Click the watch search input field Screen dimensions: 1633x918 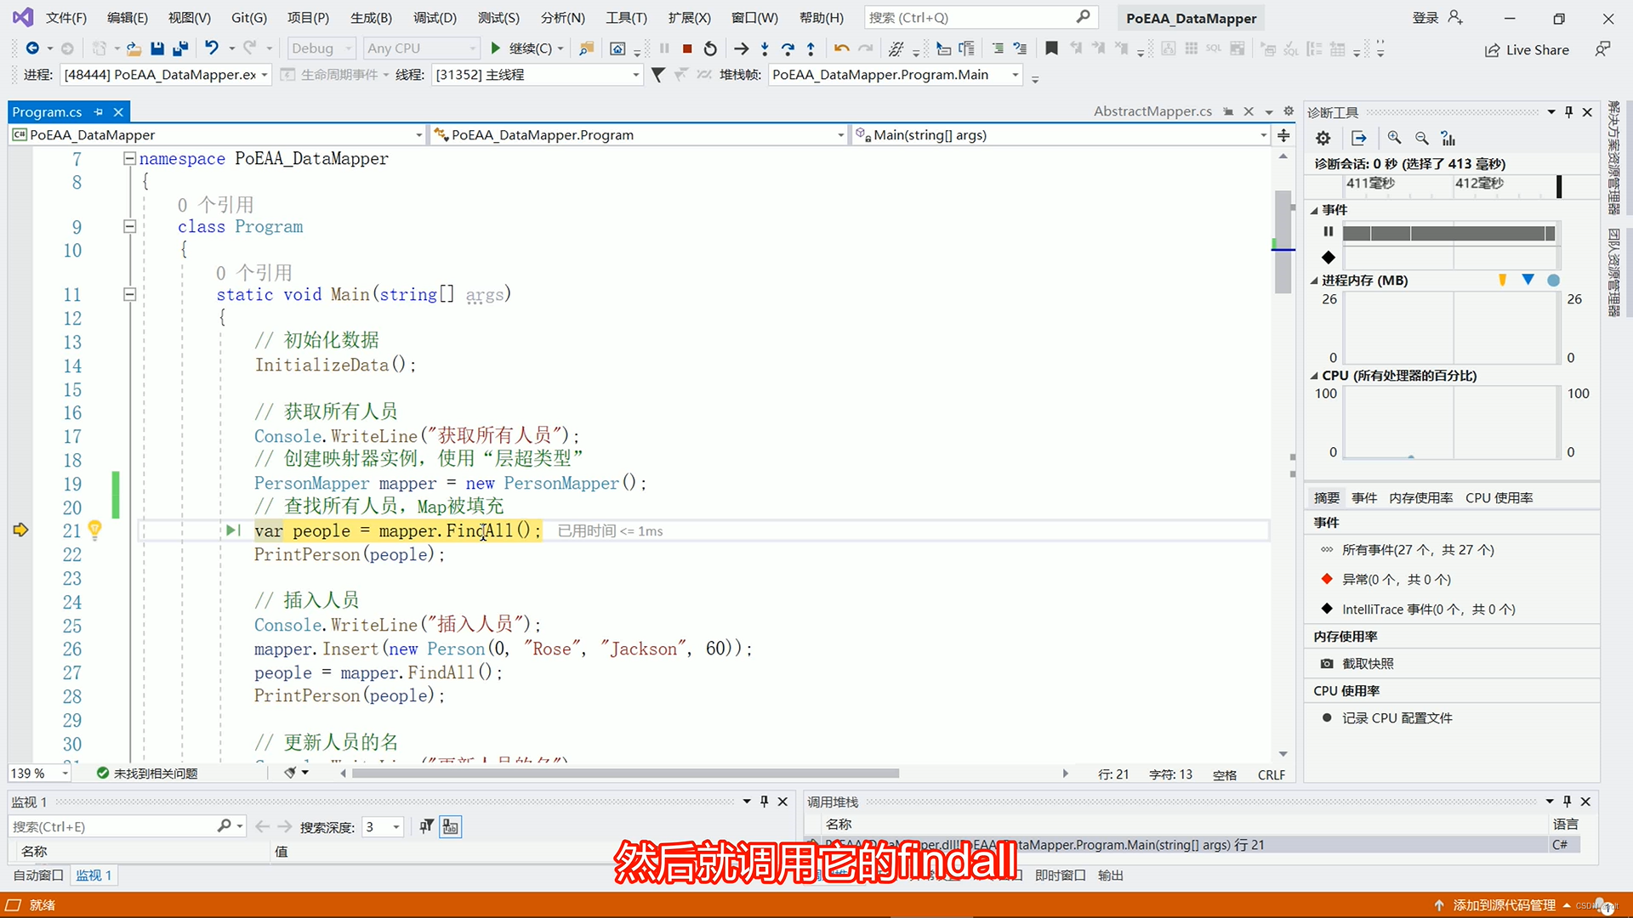(111, 826)
